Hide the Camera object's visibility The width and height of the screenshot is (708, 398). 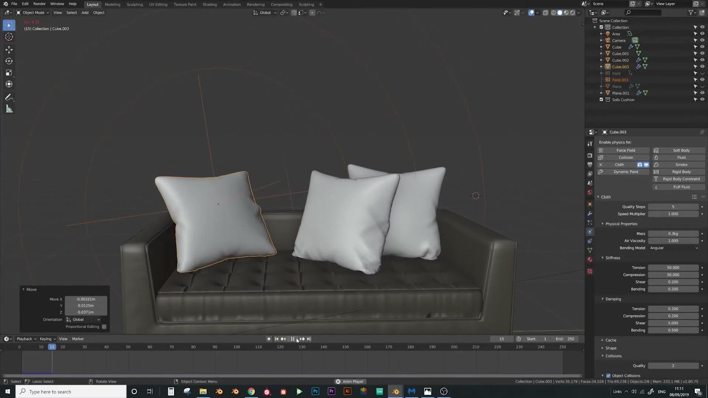702,40
